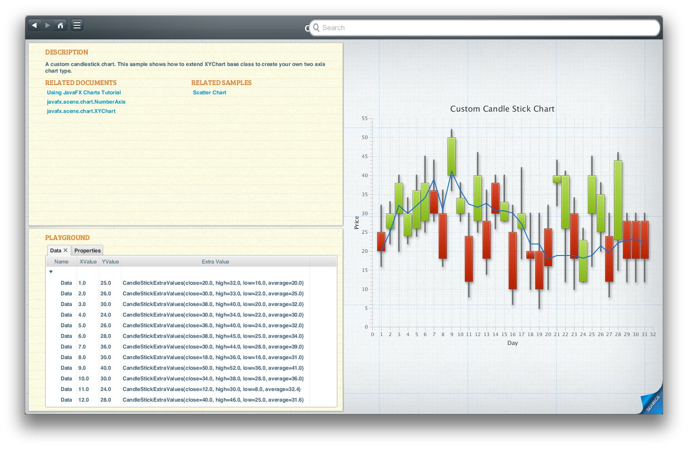This screenshot has height=449, width=688.
Task: Click the forward navigation arrow
Action: coord(47,25)
